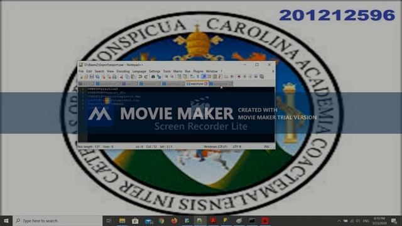Open the notification center icon

(x=394, y=220)
